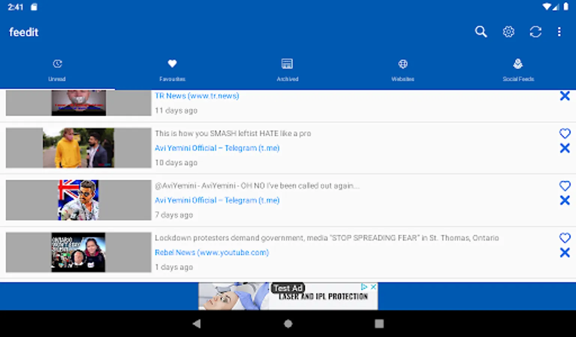Select the '7 days ago' timestamp
The image size is (576, 337).
pyautogui.click(x=174, y=215)
